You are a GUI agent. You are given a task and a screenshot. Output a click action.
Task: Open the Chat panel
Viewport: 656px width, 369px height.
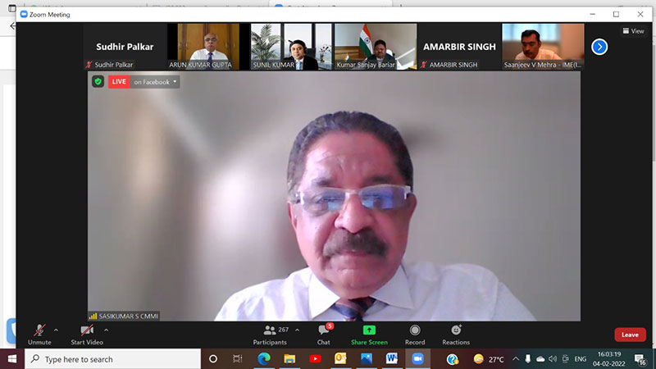coord(324,333)
